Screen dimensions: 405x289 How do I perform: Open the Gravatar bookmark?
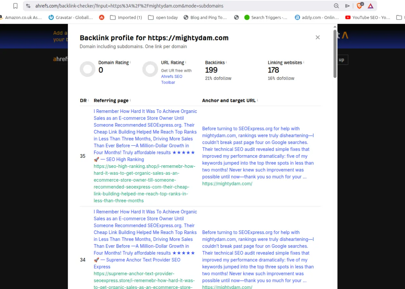tap(71, 18)
